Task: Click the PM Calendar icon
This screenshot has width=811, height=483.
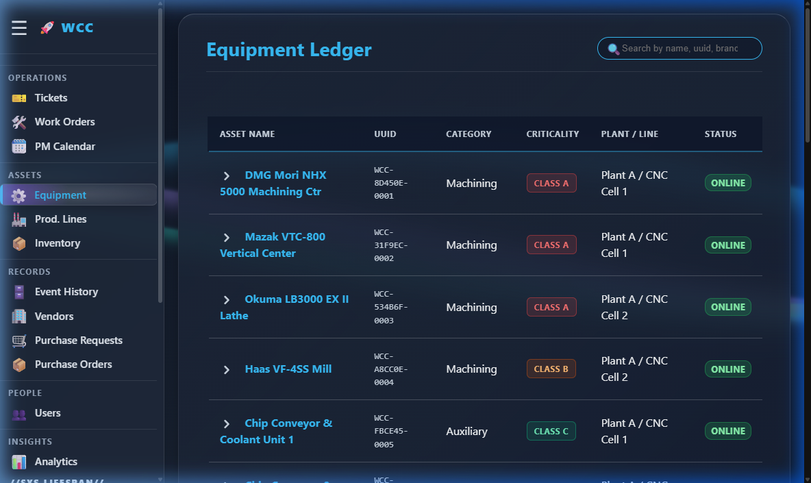Action: tap(19, 147)
